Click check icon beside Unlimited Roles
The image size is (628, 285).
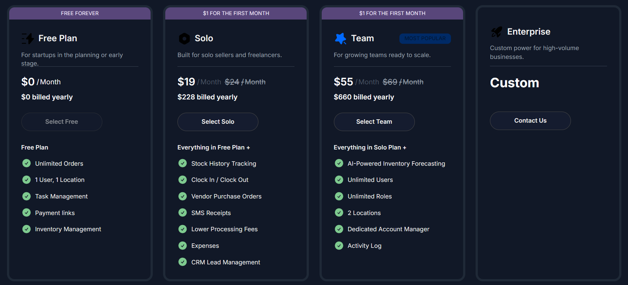339,196
